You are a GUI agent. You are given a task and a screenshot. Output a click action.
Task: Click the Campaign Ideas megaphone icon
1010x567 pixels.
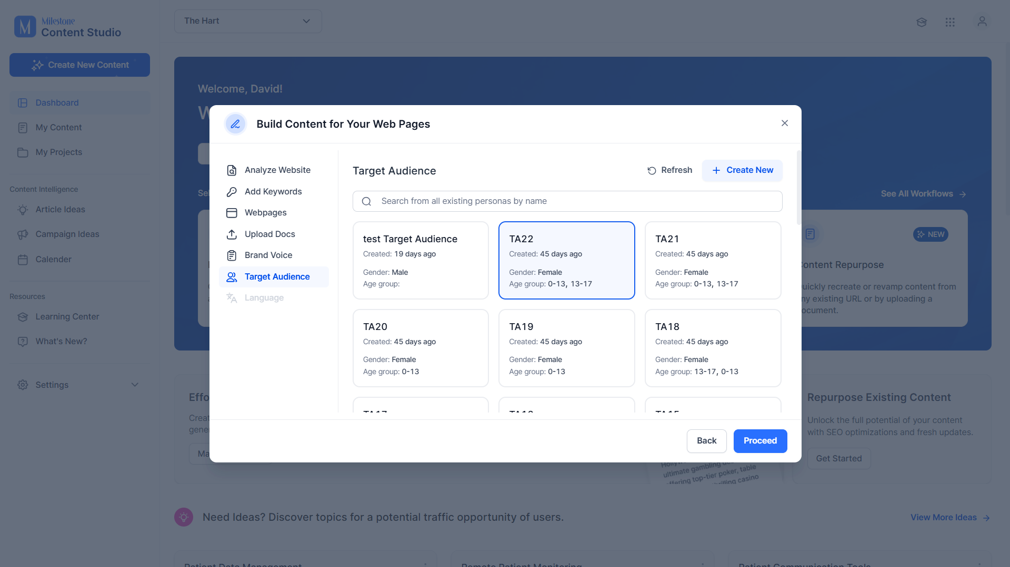(x=23, y=234)
